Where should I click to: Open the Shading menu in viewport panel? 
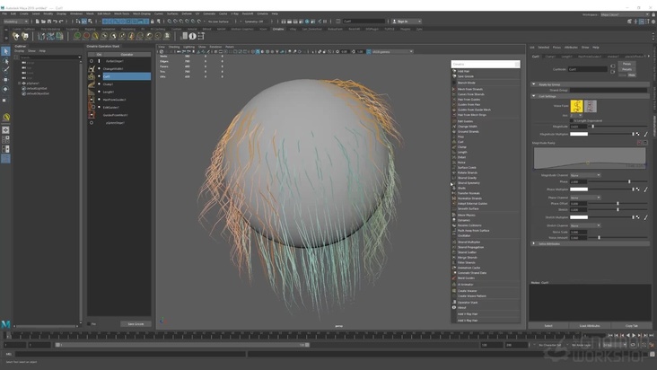coord(174,47)
